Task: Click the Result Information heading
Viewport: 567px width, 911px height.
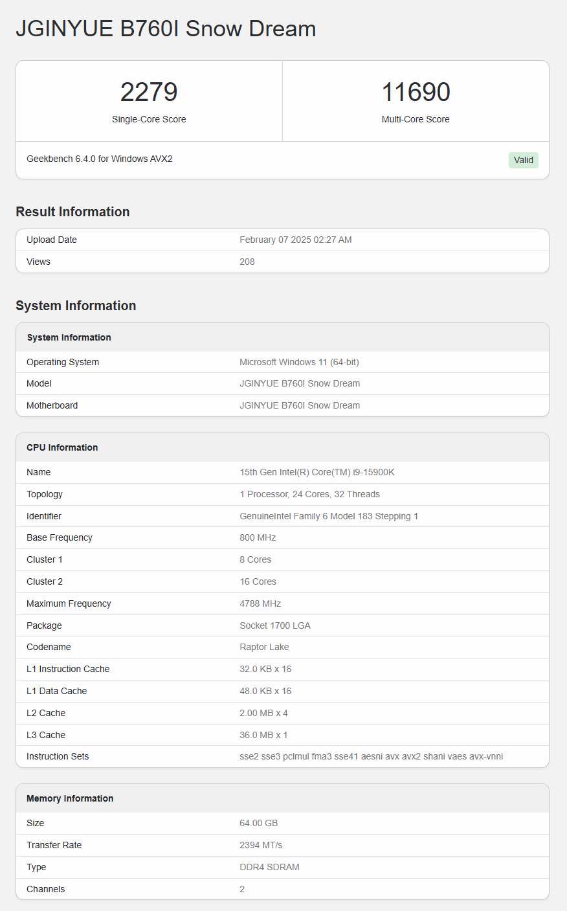Action: pyautogui.click(x=72, y=212)
